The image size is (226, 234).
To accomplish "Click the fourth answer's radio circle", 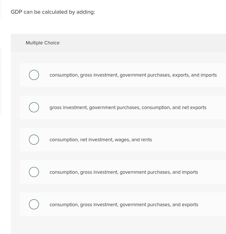I will coord(34,172).
